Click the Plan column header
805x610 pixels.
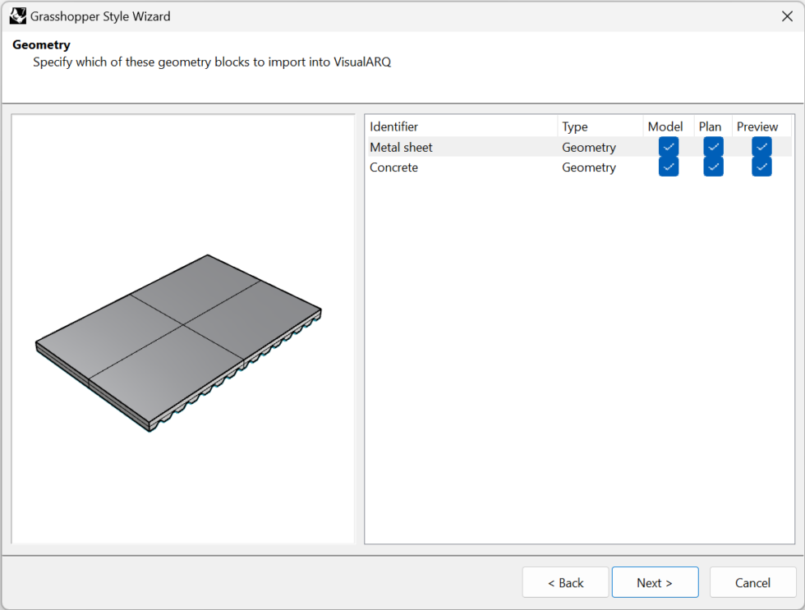[x=710, y=126]
